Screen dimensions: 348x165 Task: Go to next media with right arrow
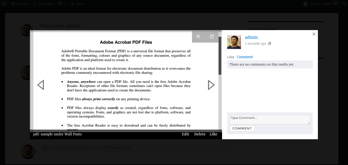pyautogui.click(x=211, y=85)
